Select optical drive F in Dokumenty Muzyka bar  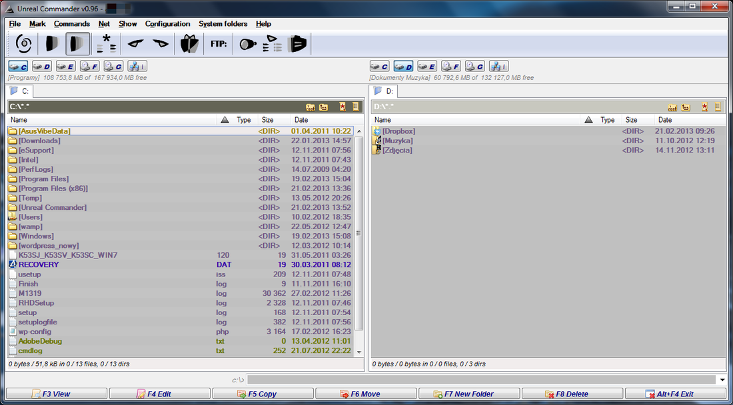451,67
